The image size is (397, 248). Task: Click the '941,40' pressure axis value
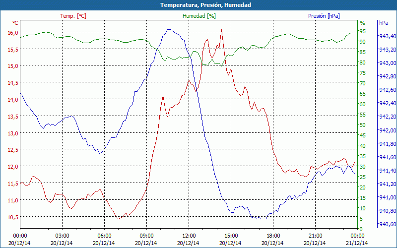(x=388, y=171)
